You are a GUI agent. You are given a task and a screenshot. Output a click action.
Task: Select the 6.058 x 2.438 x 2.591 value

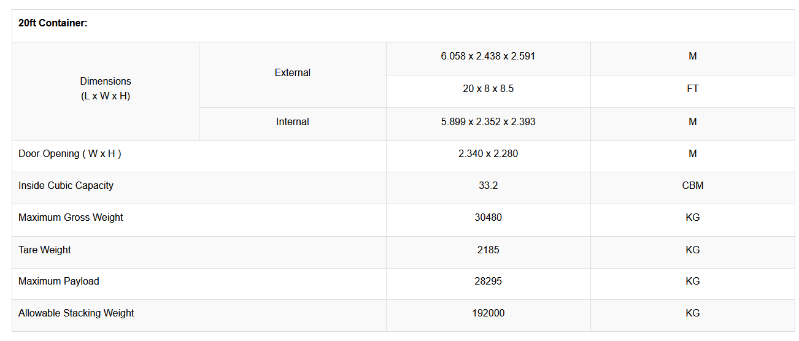[488, 56]
